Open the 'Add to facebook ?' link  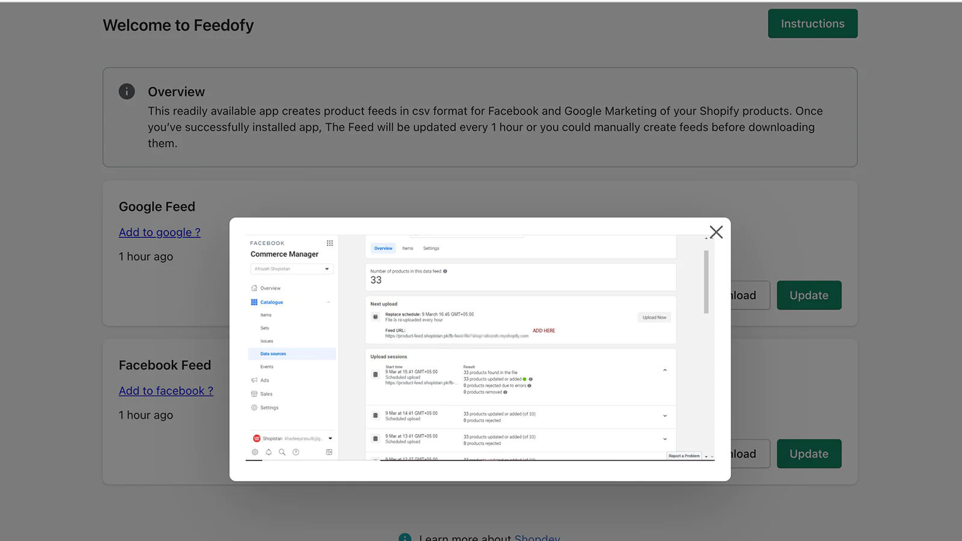[x=166, y=391]
